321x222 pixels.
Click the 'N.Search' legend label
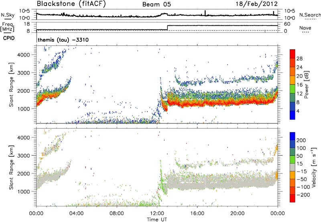[x=310, y=15]
